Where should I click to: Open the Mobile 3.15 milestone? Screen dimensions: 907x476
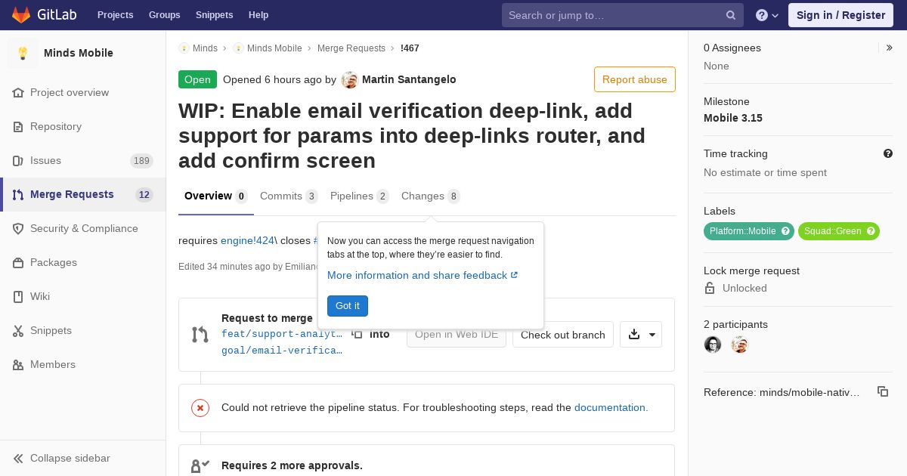(733, 118)
